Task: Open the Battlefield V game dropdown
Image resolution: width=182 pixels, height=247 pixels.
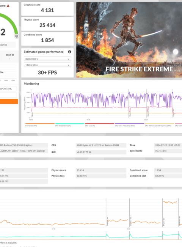Action: click(47, 59)
